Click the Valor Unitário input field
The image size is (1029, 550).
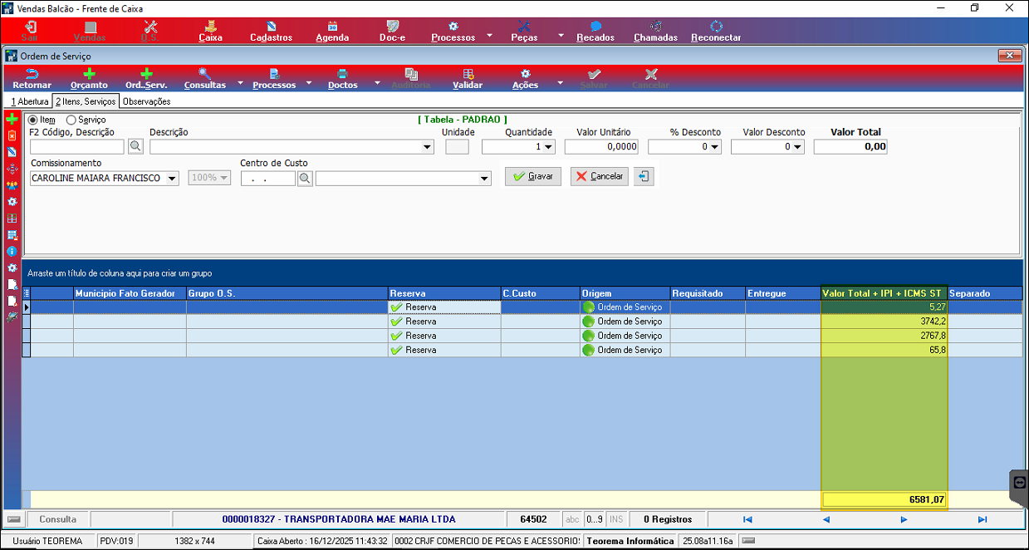click(601, 147)
